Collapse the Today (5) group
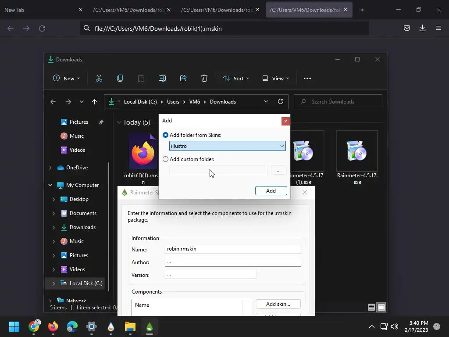 [x=119, y=122]
